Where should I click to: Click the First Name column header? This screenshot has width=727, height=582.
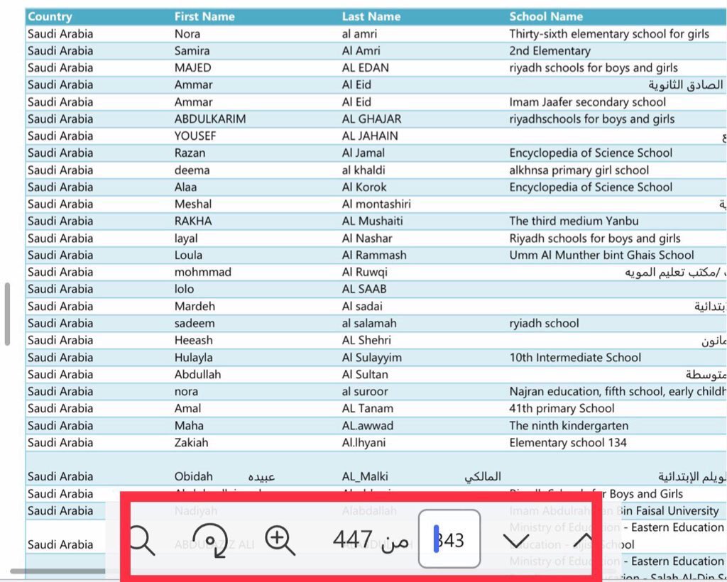[204, 17]
